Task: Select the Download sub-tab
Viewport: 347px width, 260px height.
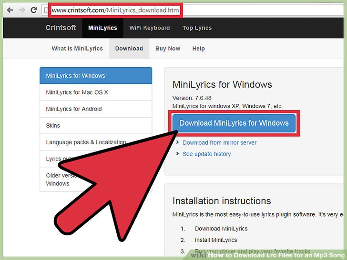Action: point(129,49)
